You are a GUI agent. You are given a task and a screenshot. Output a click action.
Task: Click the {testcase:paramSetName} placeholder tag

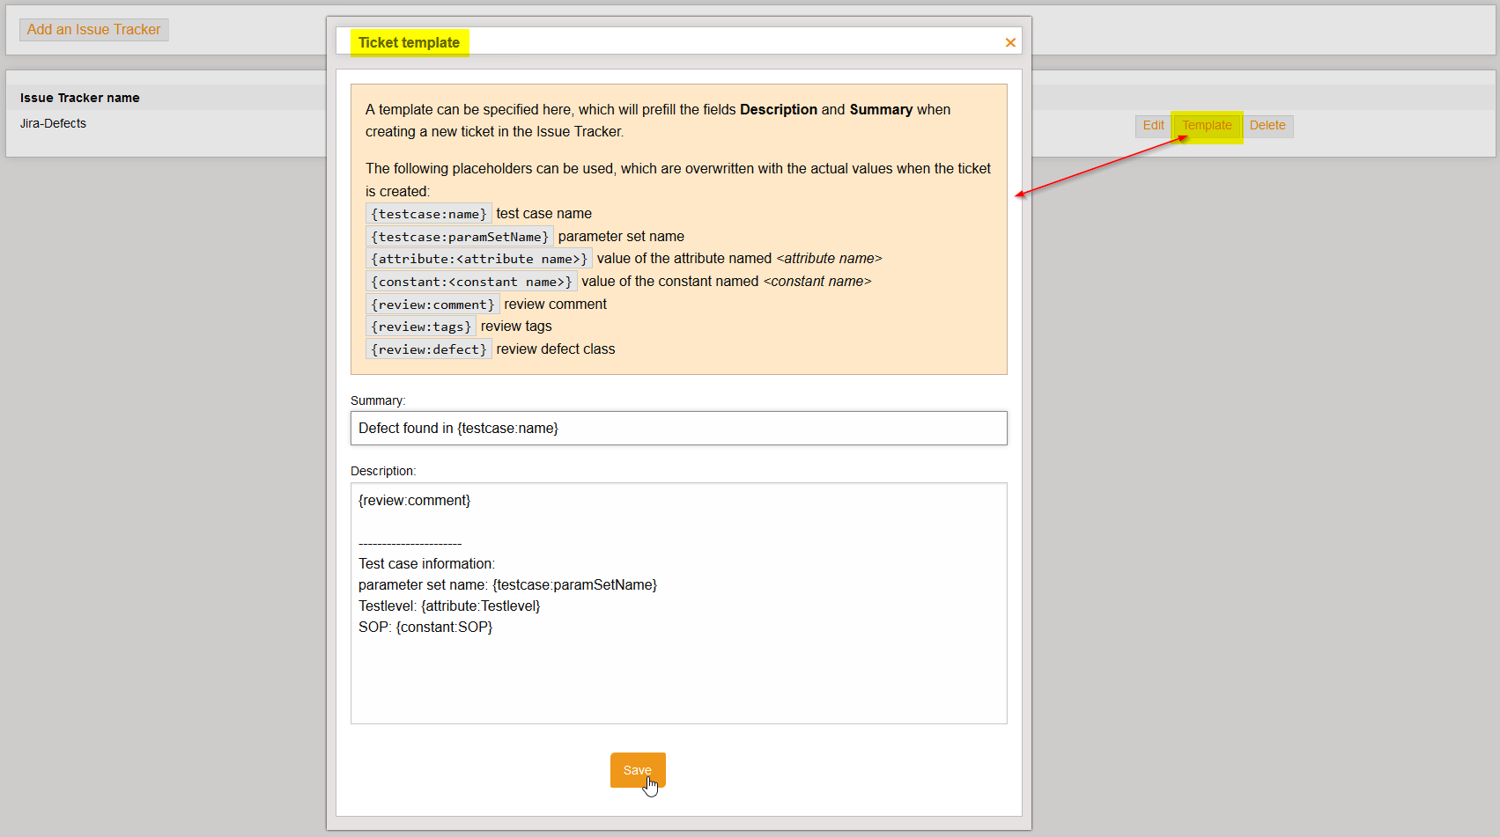(x=460, y=237)
